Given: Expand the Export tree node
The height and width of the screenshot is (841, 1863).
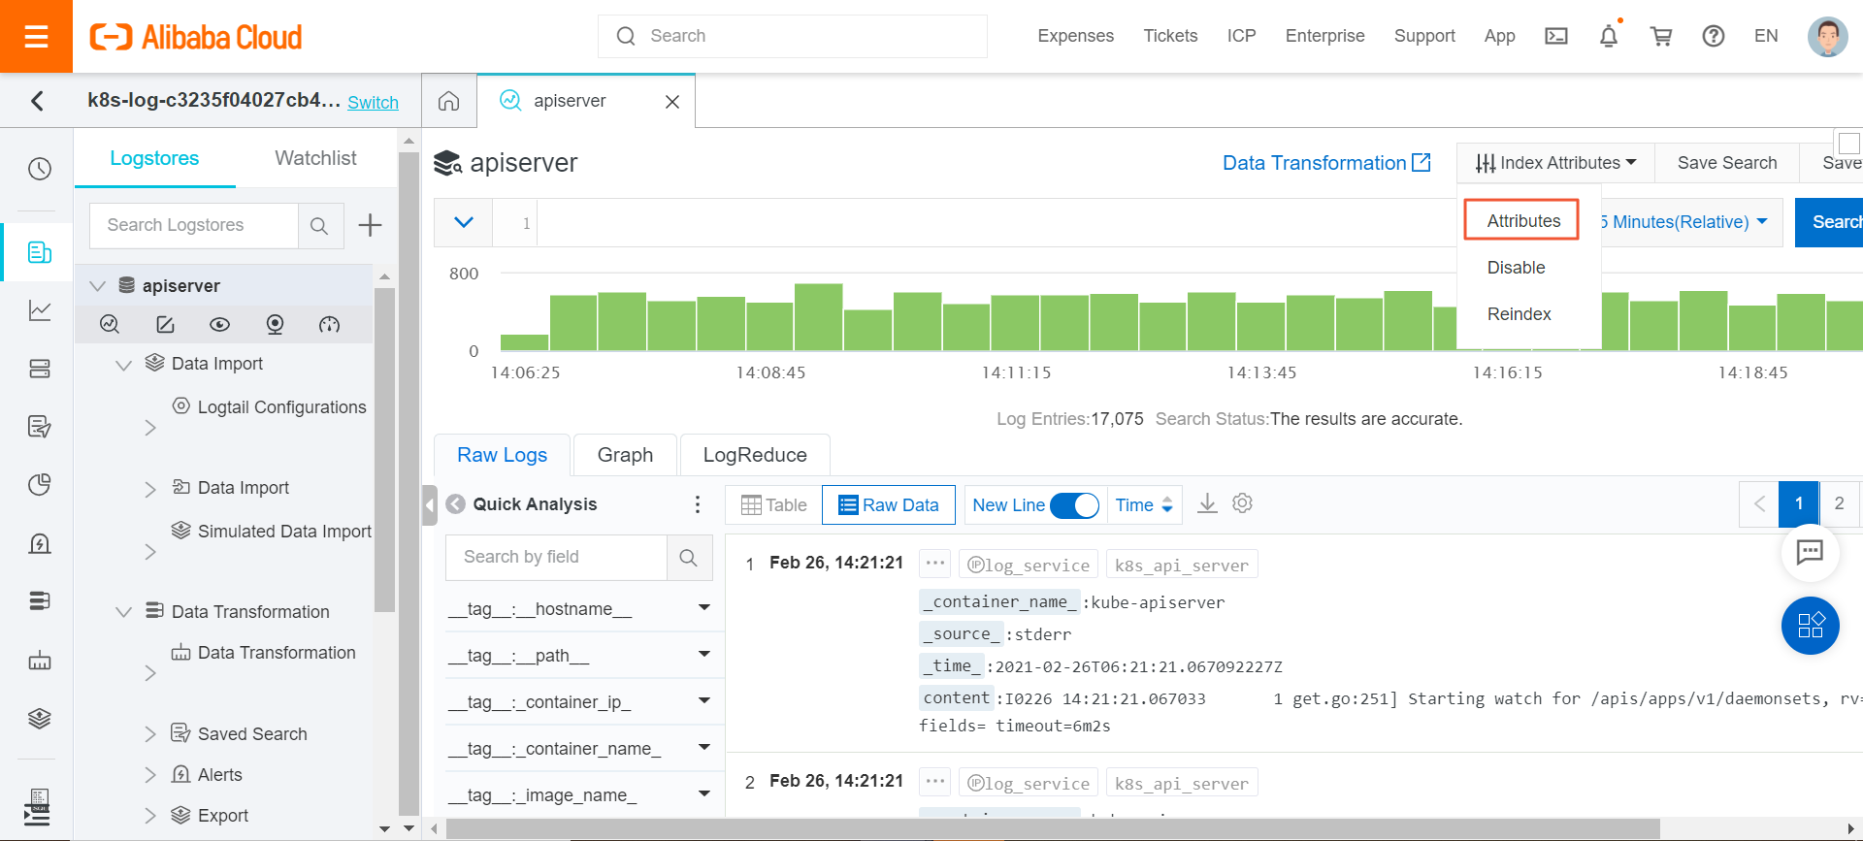Looking at the screenshot, I should [150, 816].
